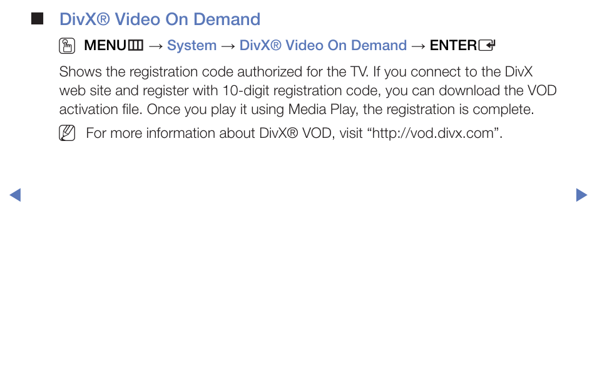Click the arrow between MENU and System

[155, 46]
